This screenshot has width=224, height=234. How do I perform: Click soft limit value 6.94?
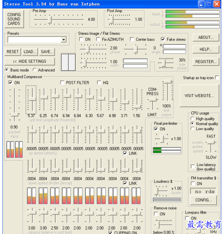click(66, 116)
